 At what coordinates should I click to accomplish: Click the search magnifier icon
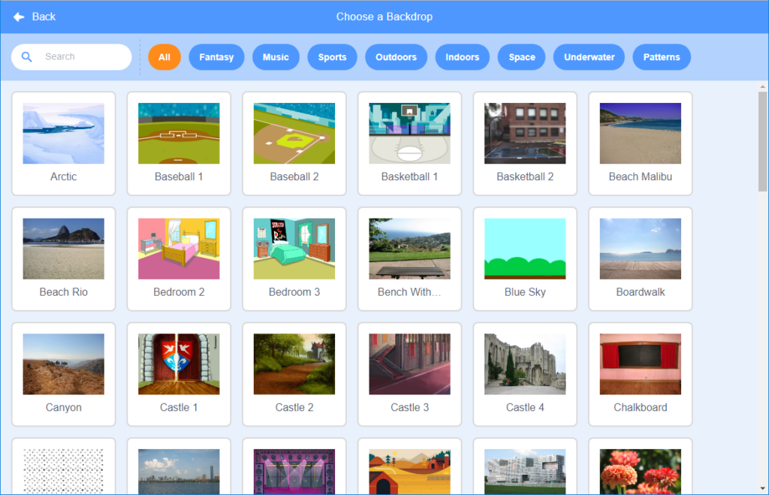tap(27, 57)
